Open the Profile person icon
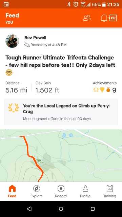The width and height of the screenshot is (122, 217). point(85,189)
